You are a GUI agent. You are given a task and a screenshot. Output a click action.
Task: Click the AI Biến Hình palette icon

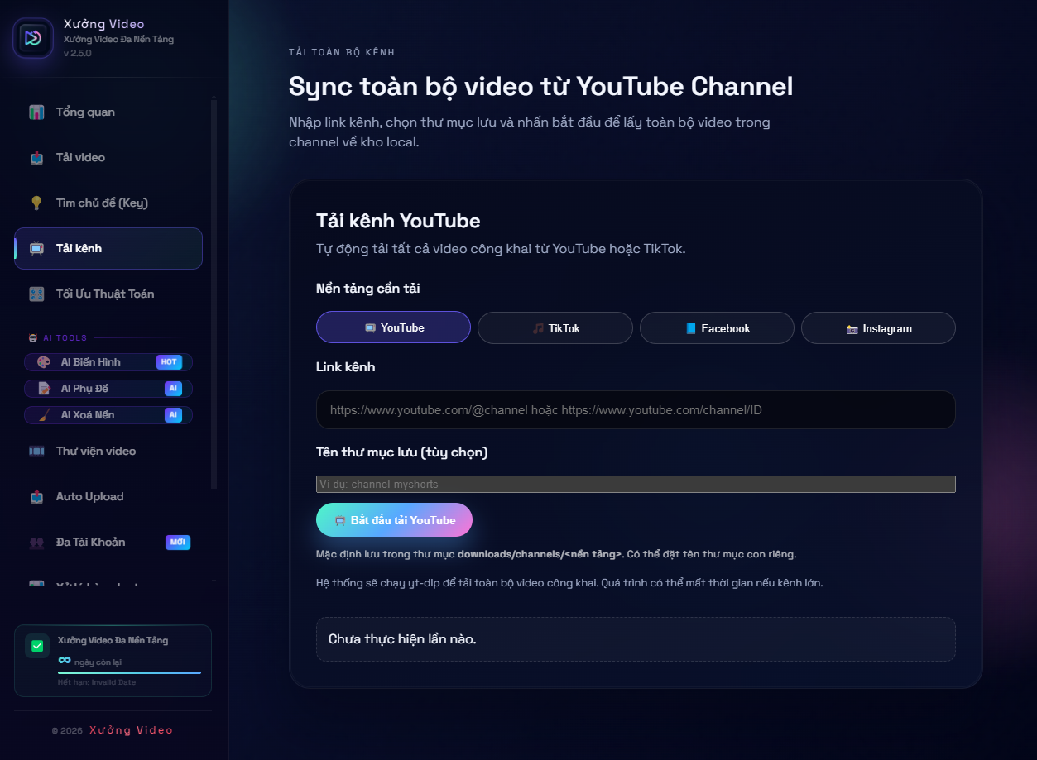44,362
